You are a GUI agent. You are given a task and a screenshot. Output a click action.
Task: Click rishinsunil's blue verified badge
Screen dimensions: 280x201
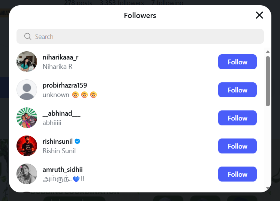[x=78, y=141]
